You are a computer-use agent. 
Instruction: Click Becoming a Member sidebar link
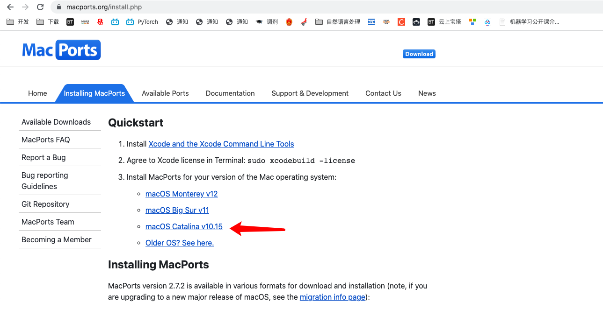point(57,239)
